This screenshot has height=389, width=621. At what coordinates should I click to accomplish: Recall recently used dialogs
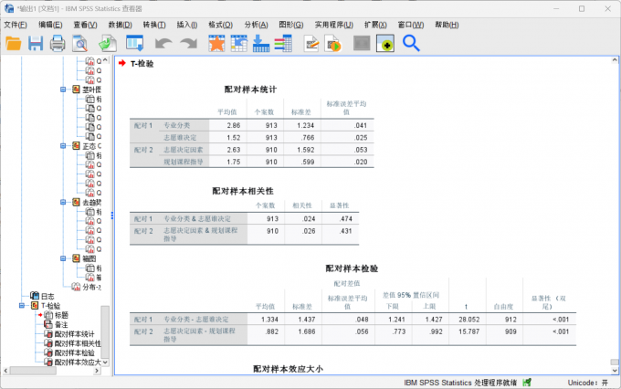pos(134,43)
